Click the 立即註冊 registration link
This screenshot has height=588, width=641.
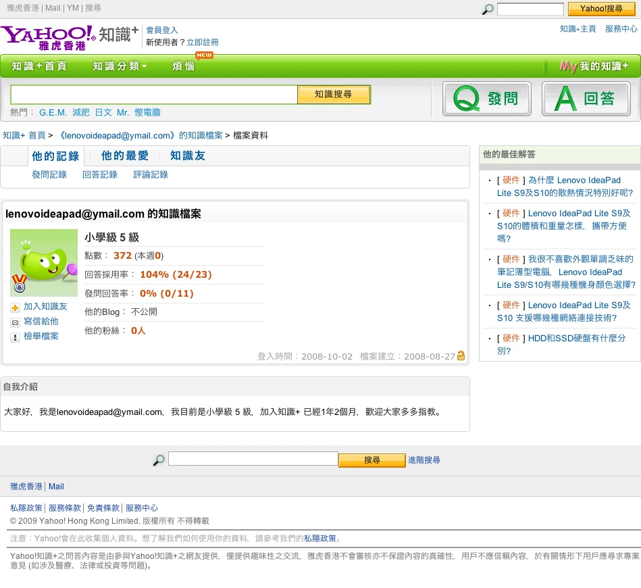pyautogui.click(x=203, y=42)
